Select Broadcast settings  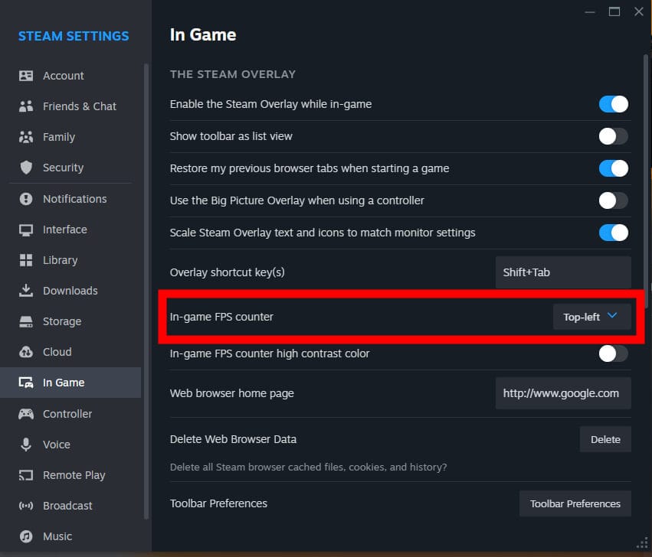(x=70, y=506)
